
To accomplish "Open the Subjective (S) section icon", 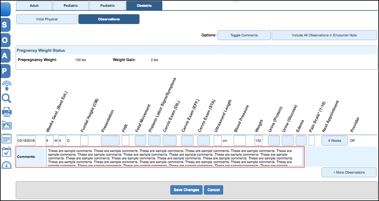I will [6, 25].
